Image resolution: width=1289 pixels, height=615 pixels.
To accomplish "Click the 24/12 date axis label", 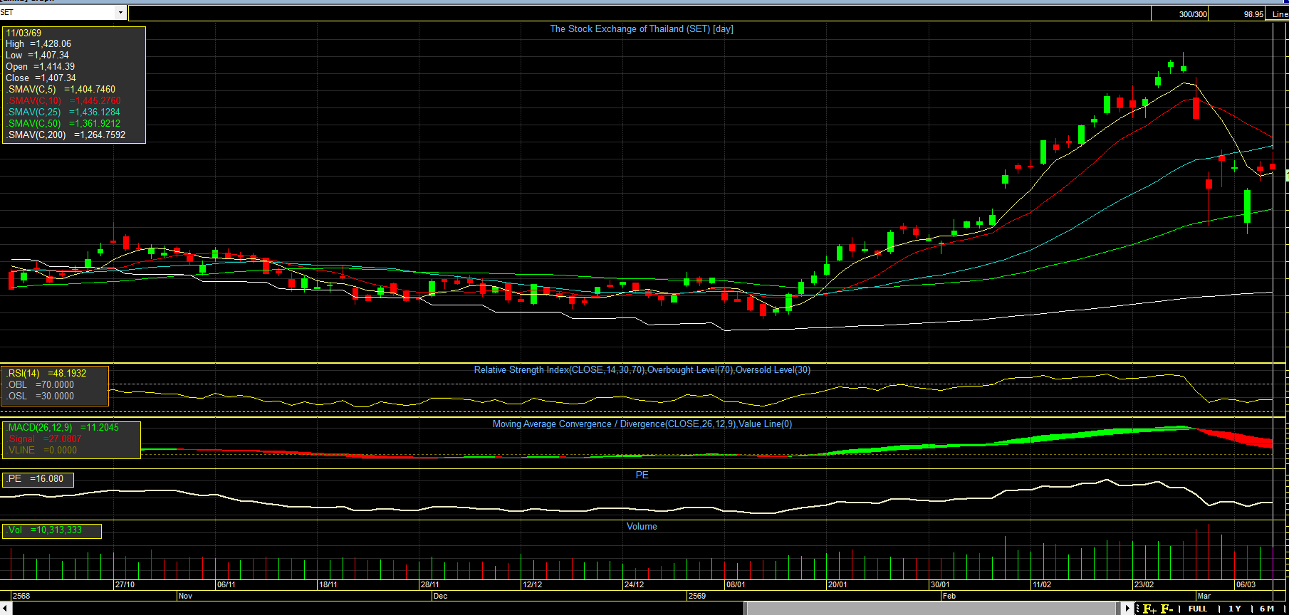I will 634,585.
